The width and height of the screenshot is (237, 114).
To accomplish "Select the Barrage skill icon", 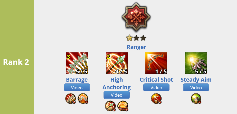I will point(77,63).
